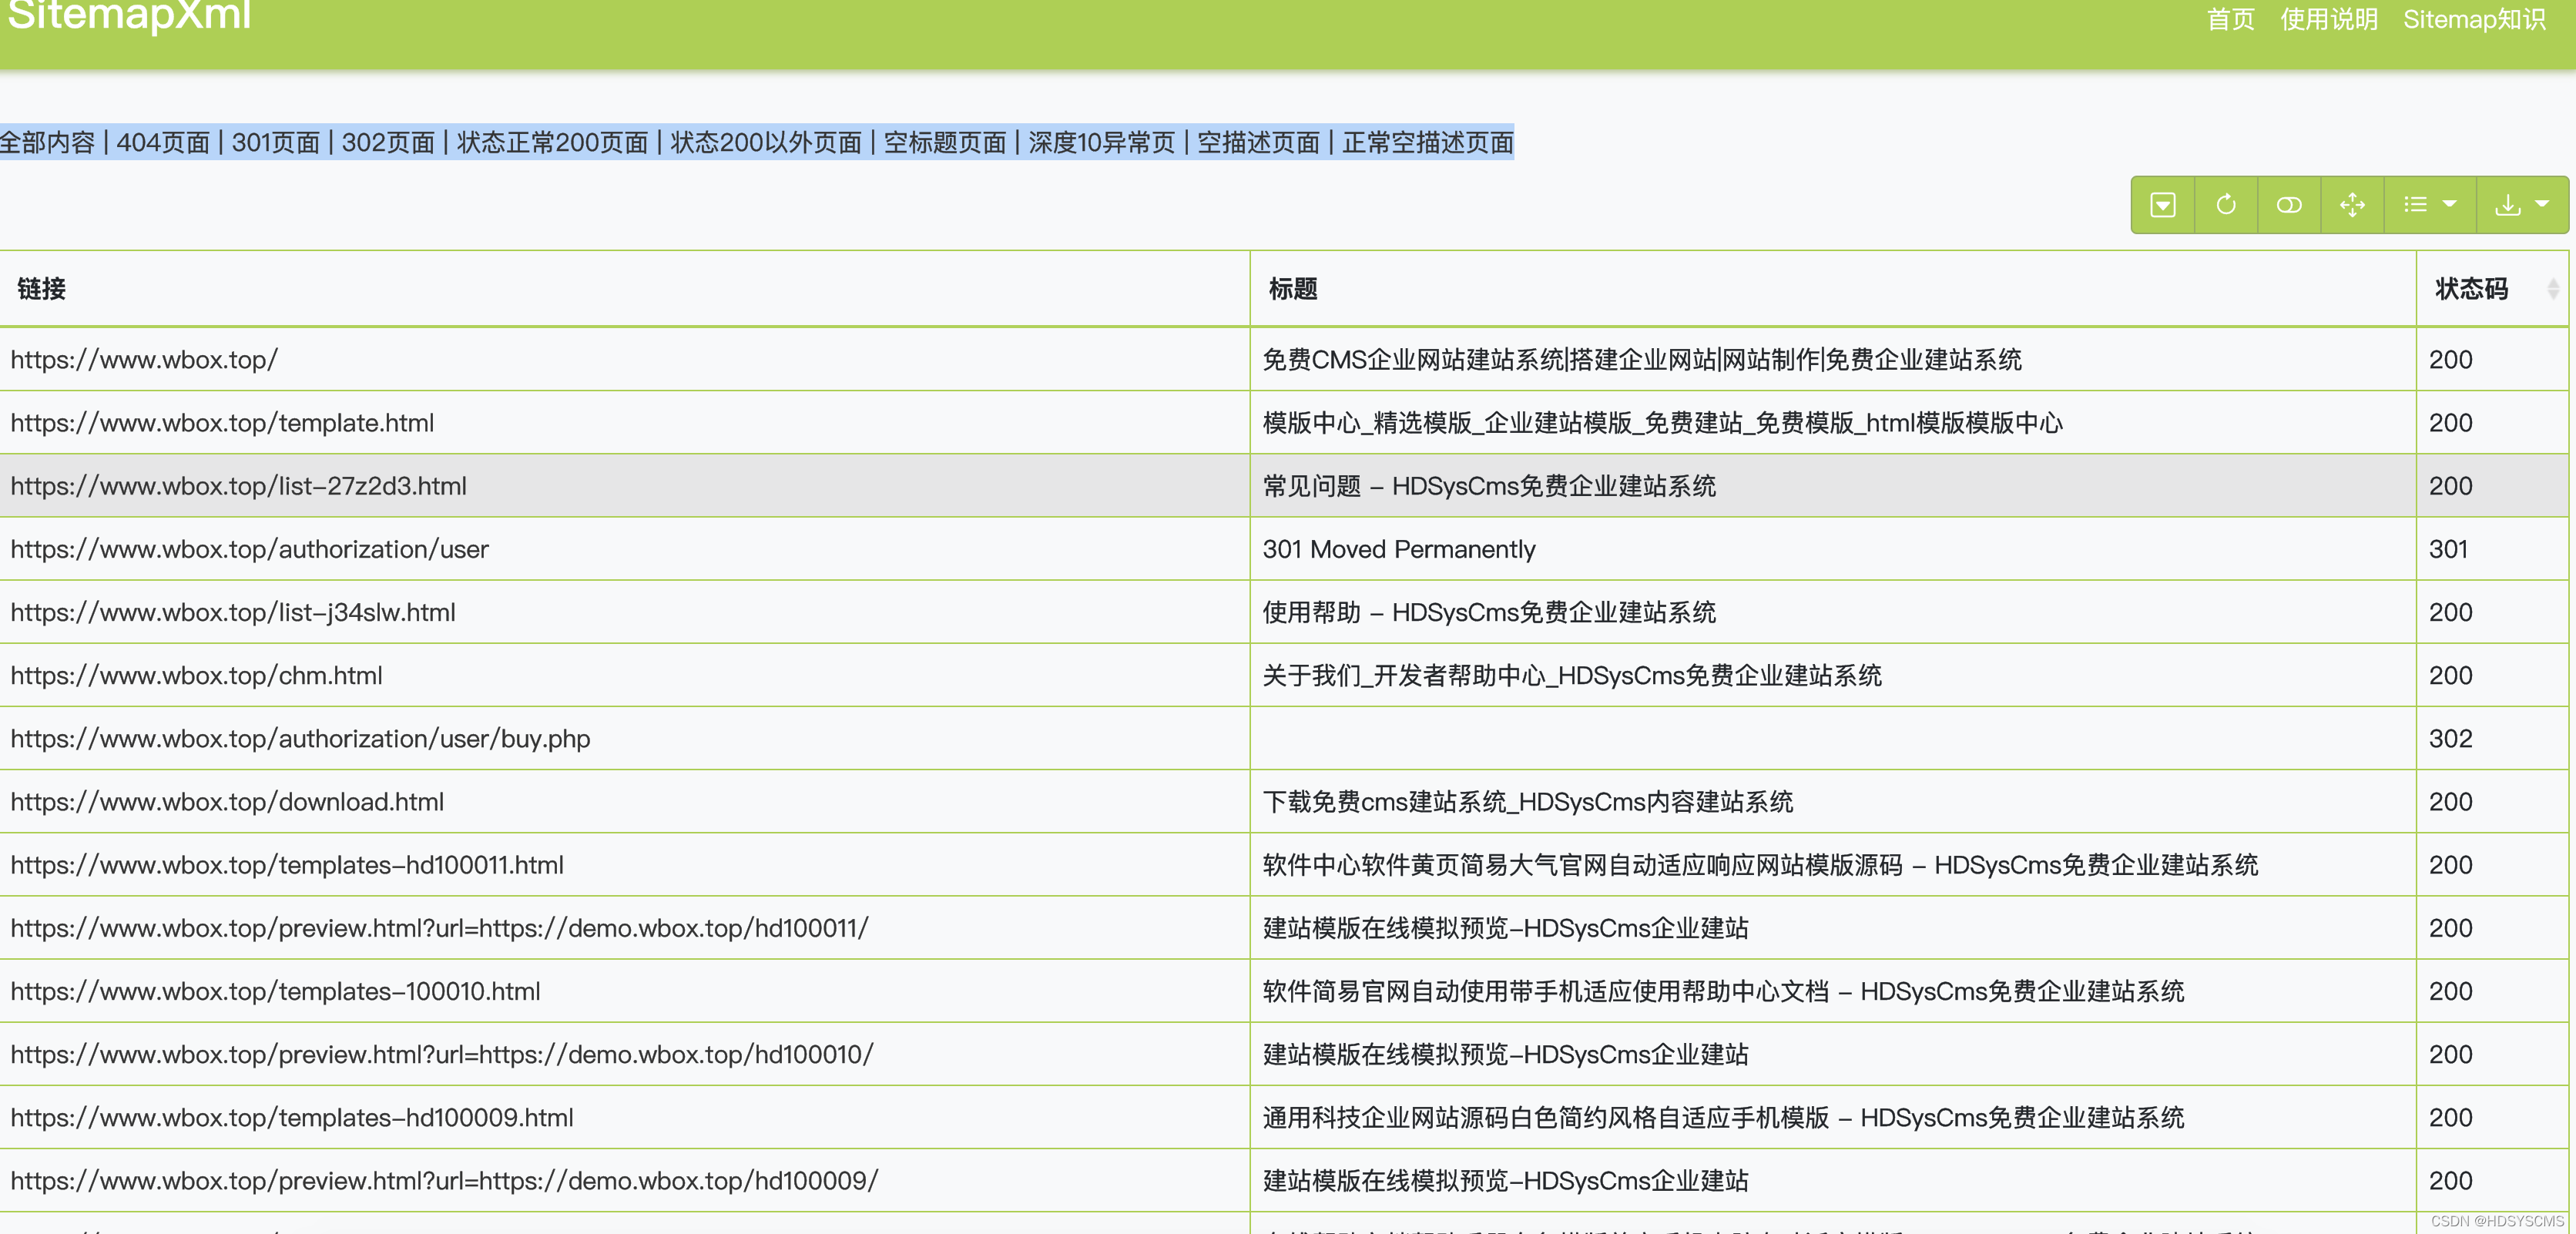Image resolution: width=2576 pixels, height=1234 pixels.
Task: Select the 404页面 filter
Action: pos(163,143)
